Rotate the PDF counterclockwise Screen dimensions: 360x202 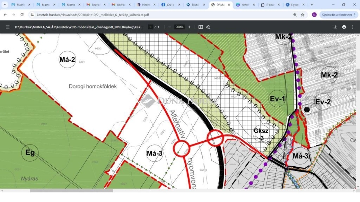point(208,27)
